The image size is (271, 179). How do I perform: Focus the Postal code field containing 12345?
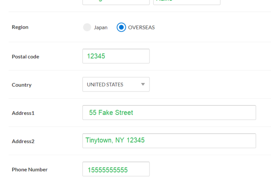click(x=116, y=56)
